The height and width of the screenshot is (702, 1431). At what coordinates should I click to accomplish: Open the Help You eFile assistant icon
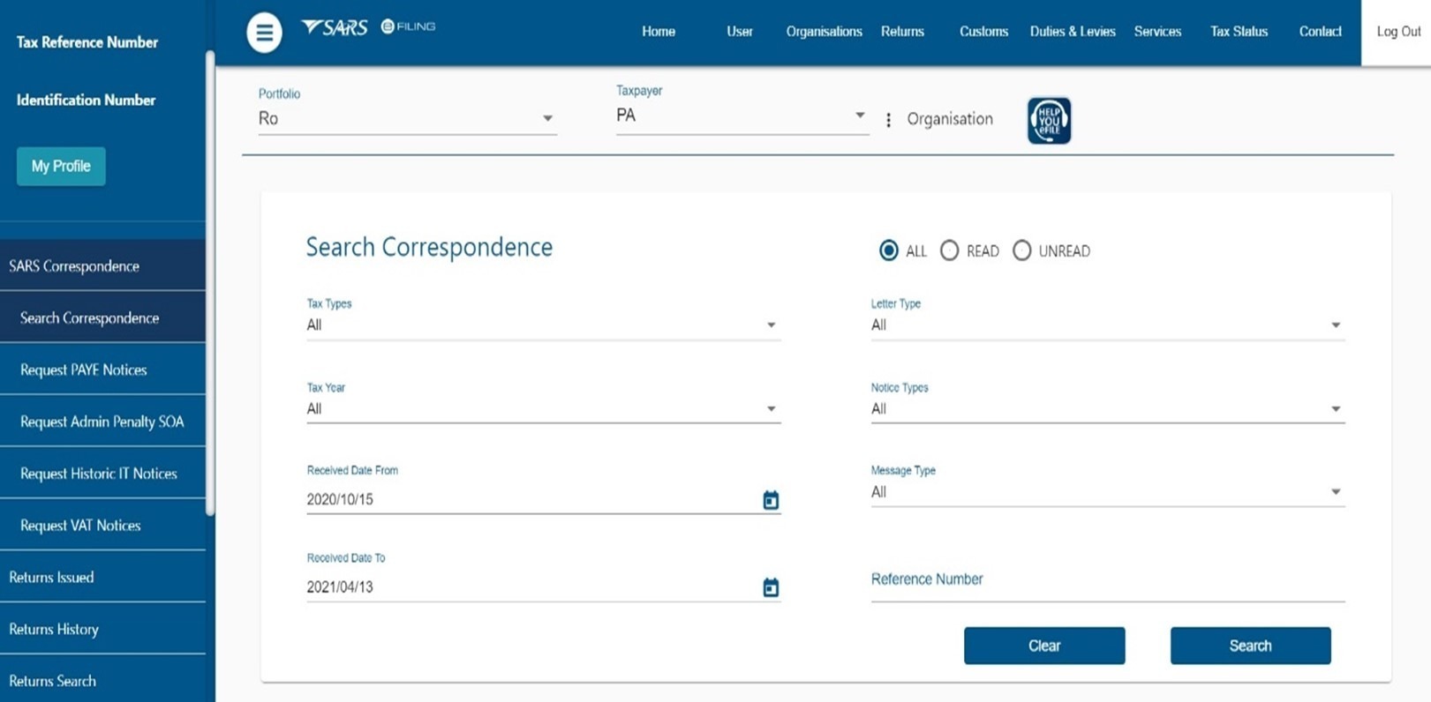(1049, 120)
